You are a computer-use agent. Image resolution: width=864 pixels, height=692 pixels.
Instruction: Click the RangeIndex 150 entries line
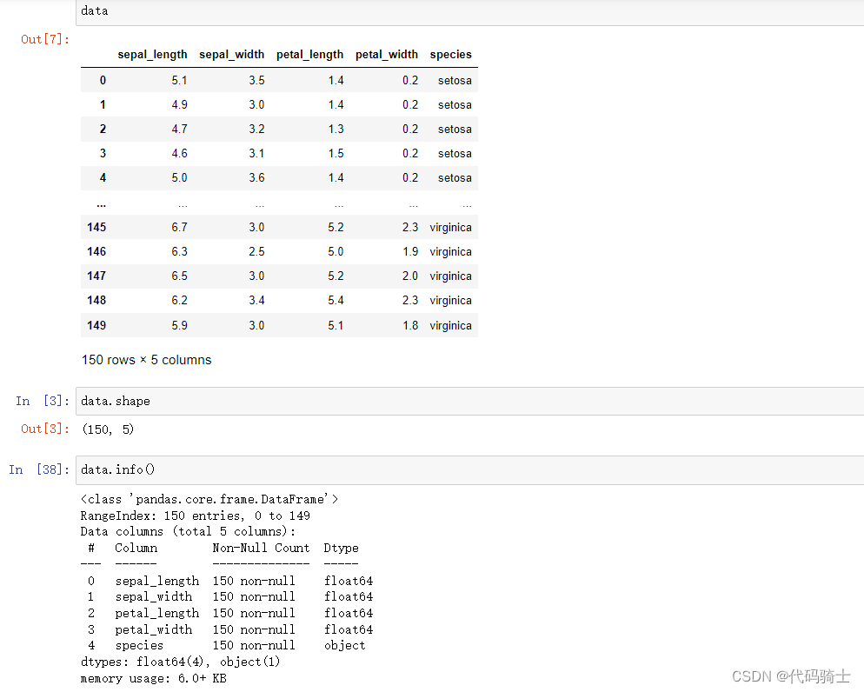(195, 516)
